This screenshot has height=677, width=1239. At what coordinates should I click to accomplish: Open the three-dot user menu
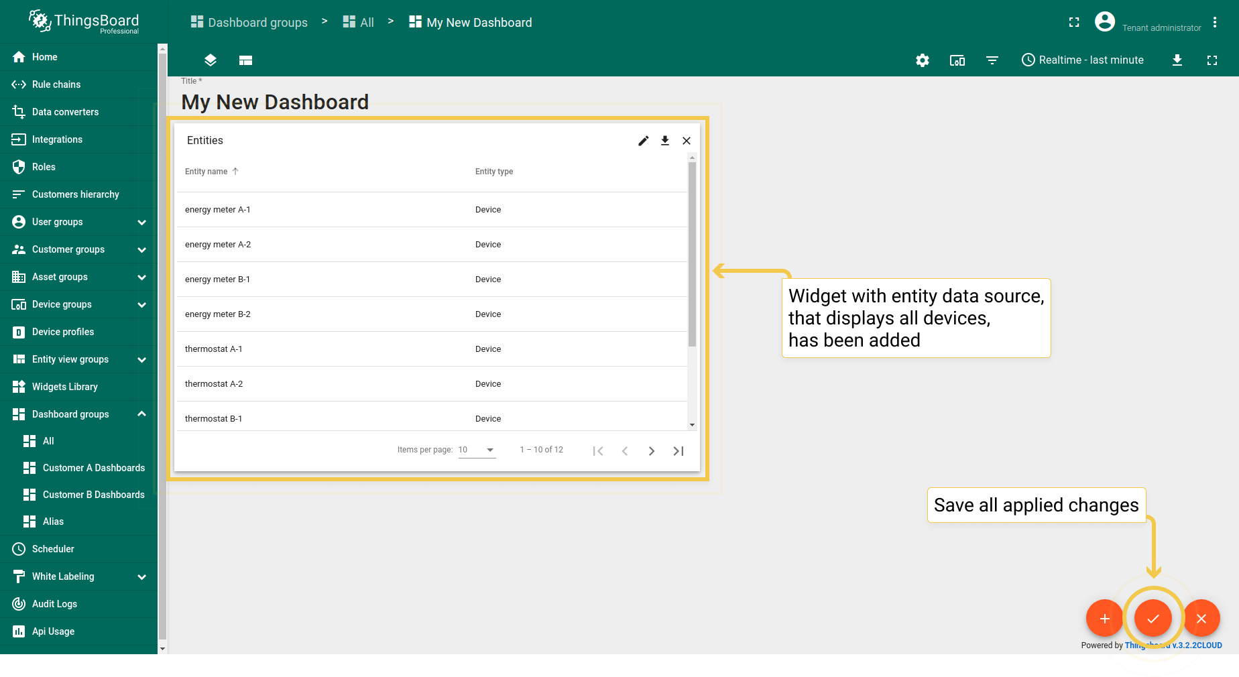[1215, 22]
